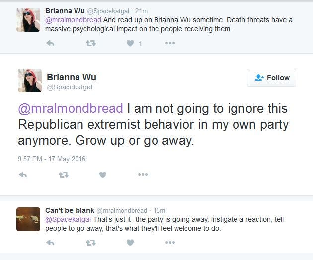Open the 9:57 PM - 17 May 2016 timestamp

pos(52,159)
